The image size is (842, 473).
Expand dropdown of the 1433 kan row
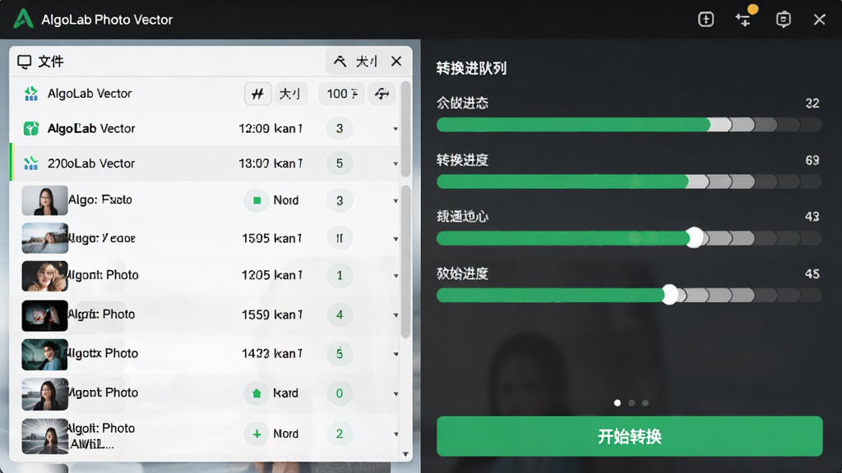396,354
